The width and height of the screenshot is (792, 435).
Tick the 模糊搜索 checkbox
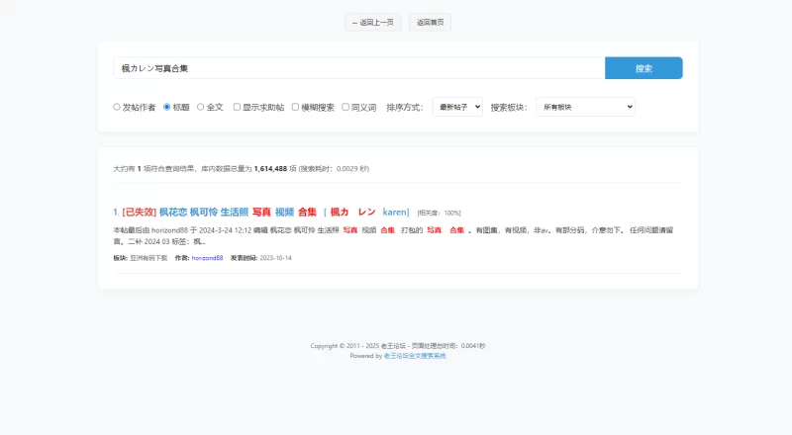[295, 107]
